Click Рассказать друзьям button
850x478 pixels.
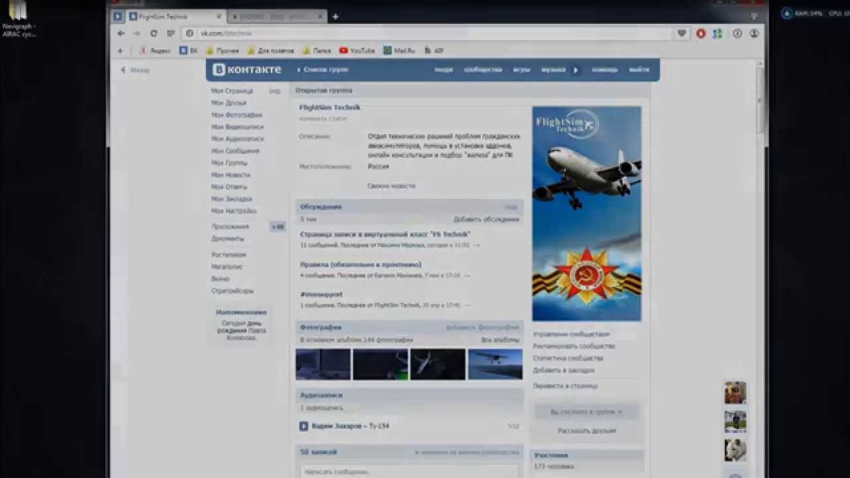586,431
